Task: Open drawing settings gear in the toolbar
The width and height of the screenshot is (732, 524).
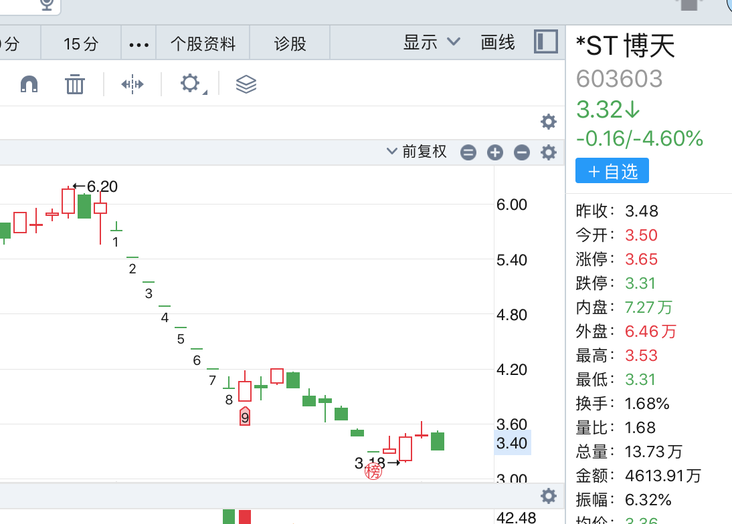Action: [191, 84]
